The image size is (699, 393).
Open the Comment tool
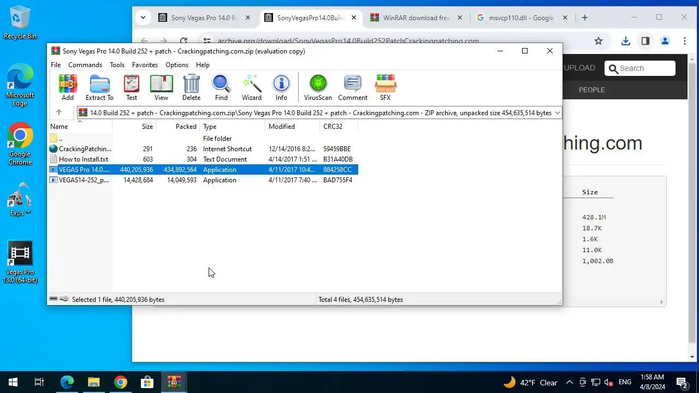(x=353, y=88)
